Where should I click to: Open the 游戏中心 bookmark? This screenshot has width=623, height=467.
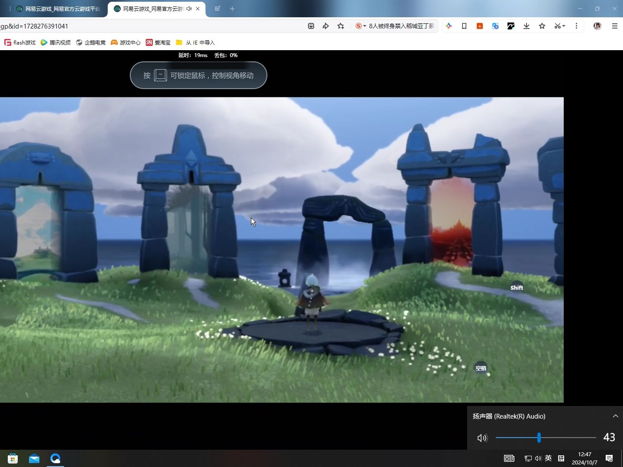tap(125, 42)
